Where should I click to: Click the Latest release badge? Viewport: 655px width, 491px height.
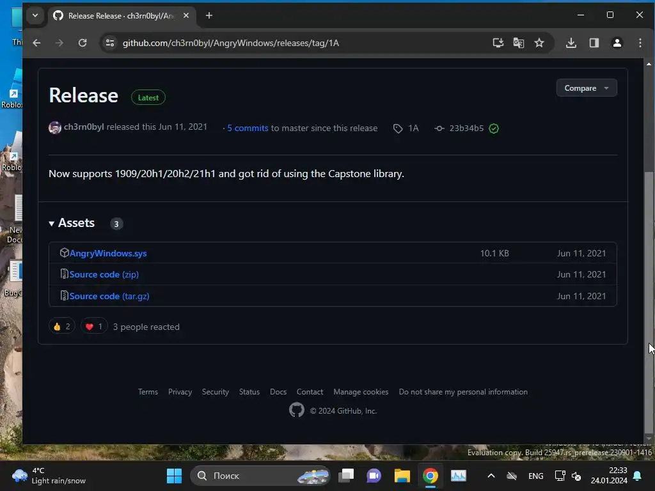[148, 98]
